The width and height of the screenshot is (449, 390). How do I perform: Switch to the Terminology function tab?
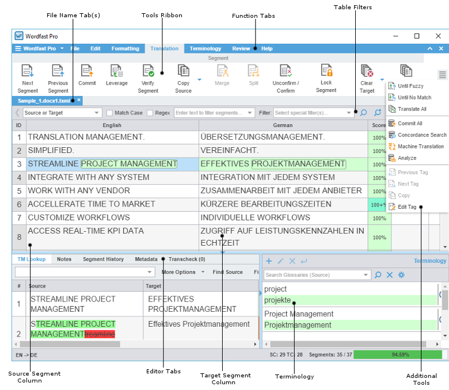pos(205,49)
